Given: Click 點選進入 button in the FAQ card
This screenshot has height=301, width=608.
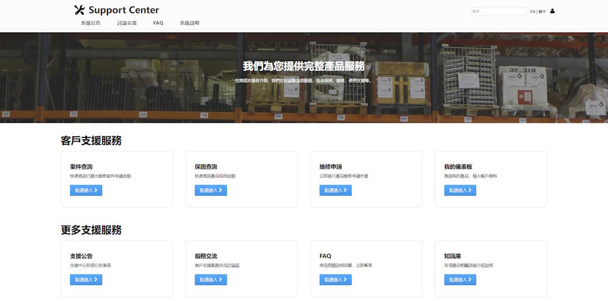Looking at the screenshot, I should pyautogui.click(x=335, y=280).
